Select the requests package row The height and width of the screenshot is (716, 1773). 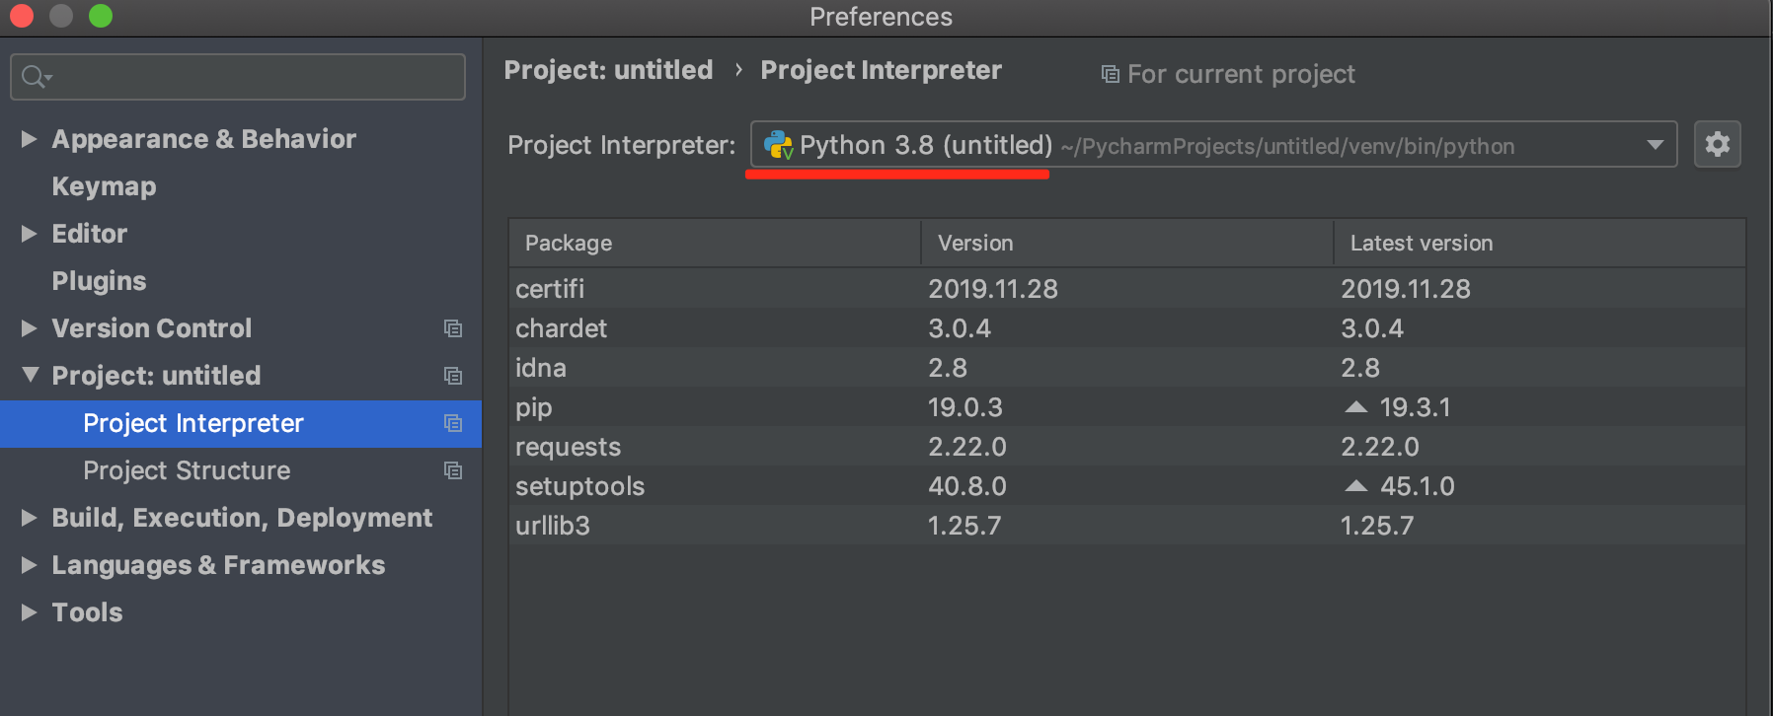pos(1126,446)
